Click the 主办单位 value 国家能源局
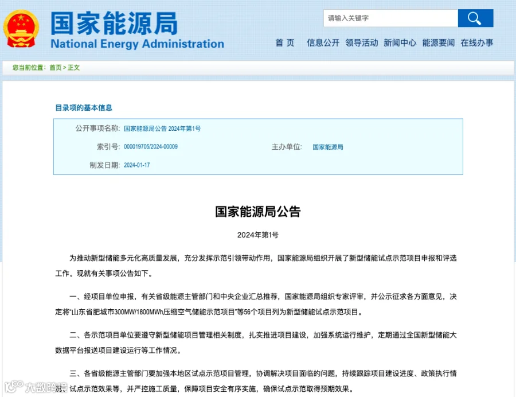This screenshot has height=397, width=516. click(x=328, y=147)
